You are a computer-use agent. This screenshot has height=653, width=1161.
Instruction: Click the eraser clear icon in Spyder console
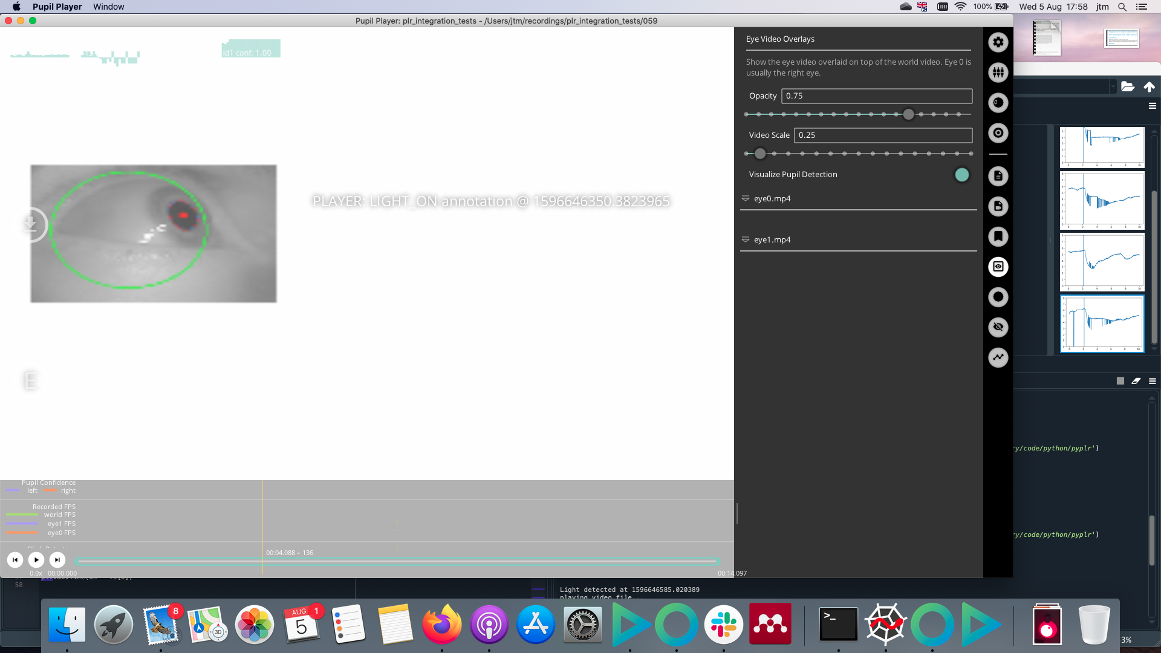(x=1136, y=381)
